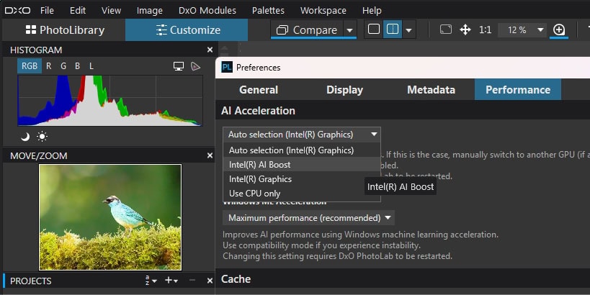Open the Image menu
Viewport: 590px width, 295px height.
pyautogui.click(x=149, y=10)
